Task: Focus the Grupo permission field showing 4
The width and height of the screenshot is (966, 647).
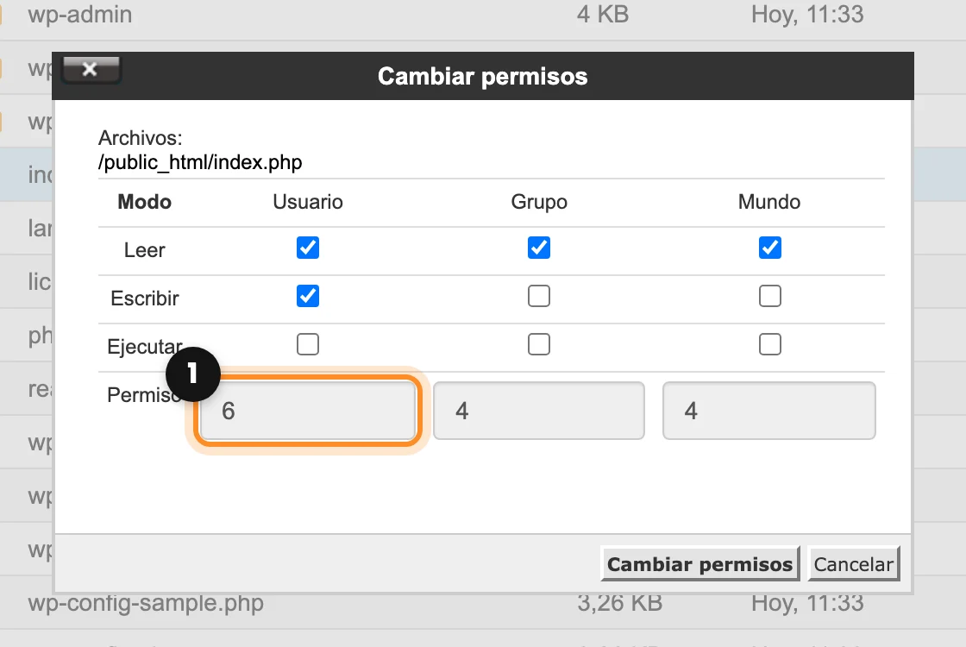Action: click(538, 411)
